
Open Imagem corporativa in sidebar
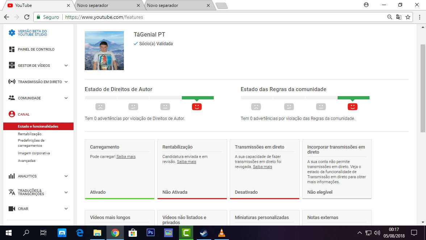point(34,153)
